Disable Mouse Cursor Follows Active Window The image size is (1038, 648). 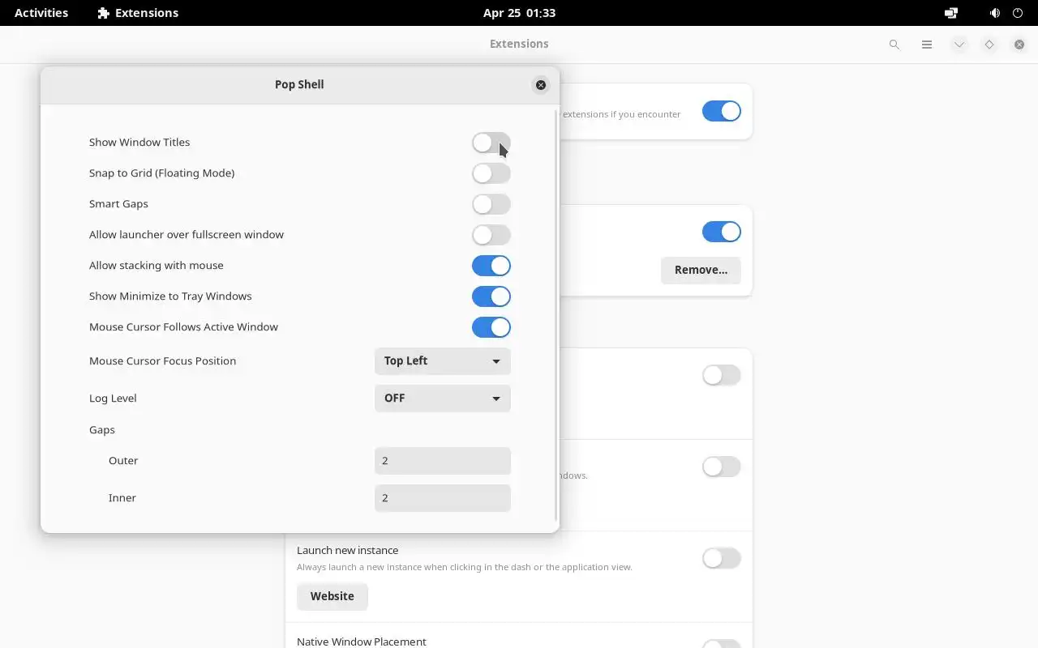491,327
